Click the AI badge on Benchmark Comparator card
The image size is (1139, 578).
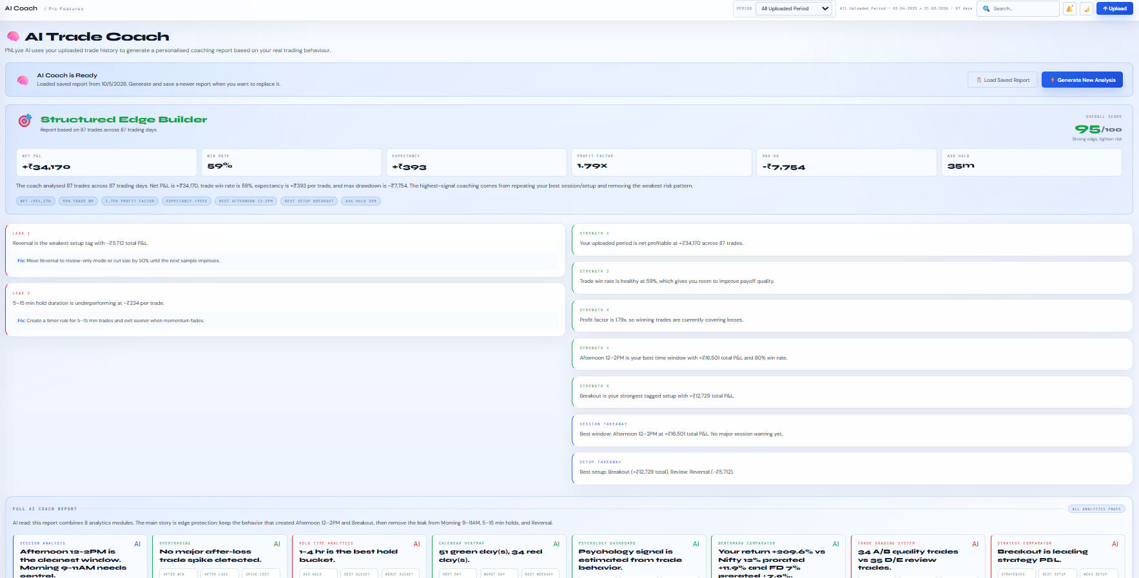tap(836, 544)
